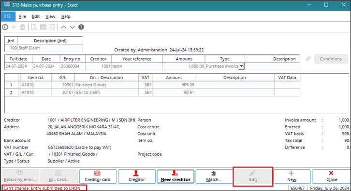Go to next entry with down arrow
Image resolution: width=351 pixels, height=191 pixels.
pyautogui.click(x=72, y=27)
